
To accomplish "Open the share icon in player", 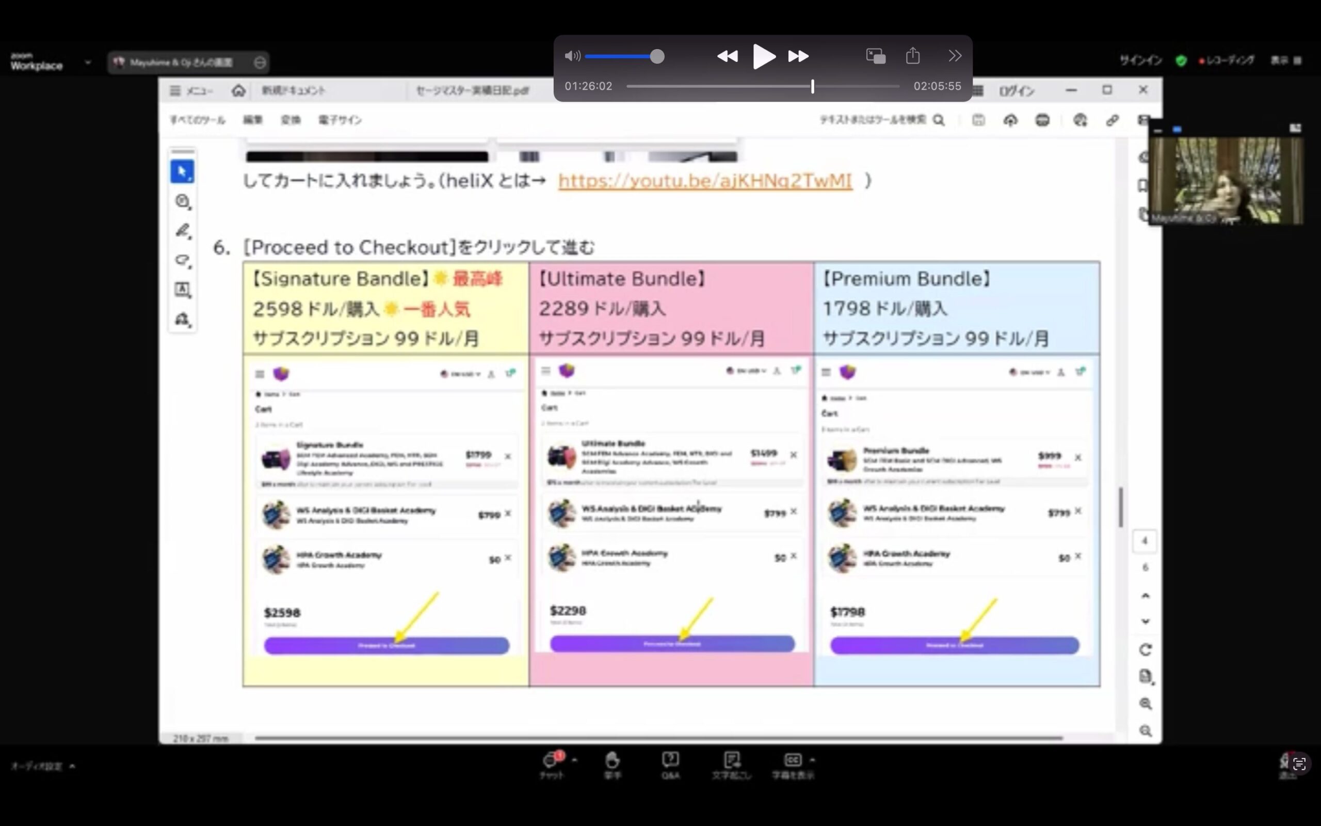I will point(913,56).
